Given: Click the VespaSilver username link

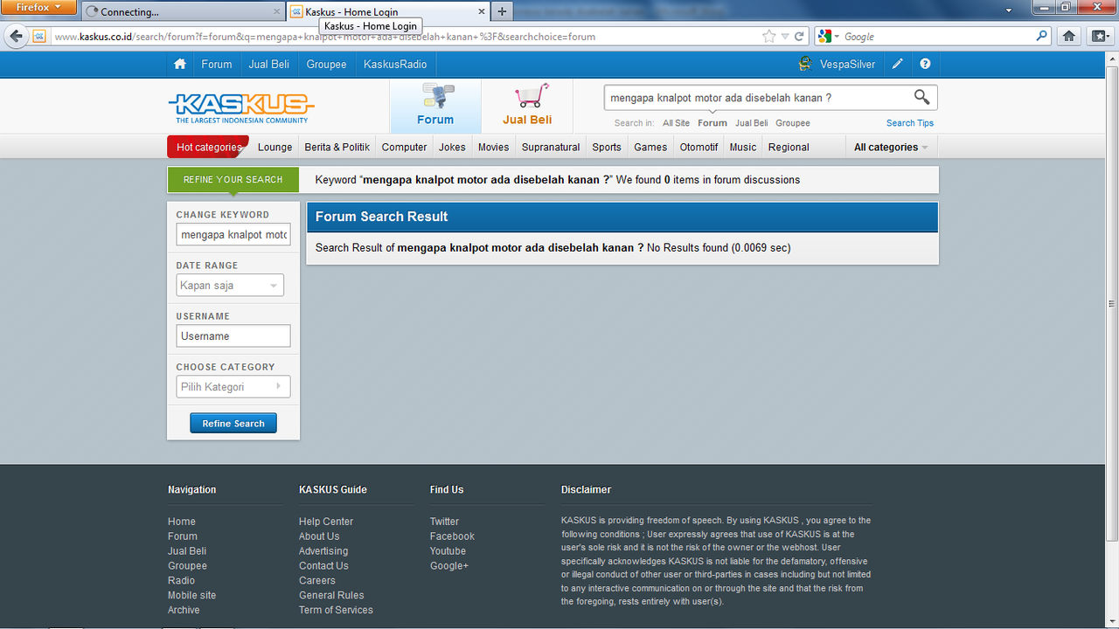Looking at the screenshot, I should (847, 65).
